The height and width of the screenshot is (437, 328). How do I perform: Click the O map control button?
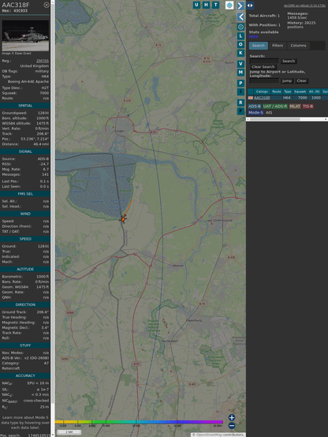coord(240,44)
